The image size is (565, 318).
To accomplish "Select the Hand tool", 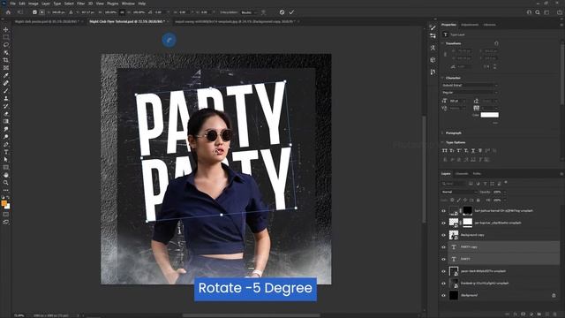I will coord(6,175).
